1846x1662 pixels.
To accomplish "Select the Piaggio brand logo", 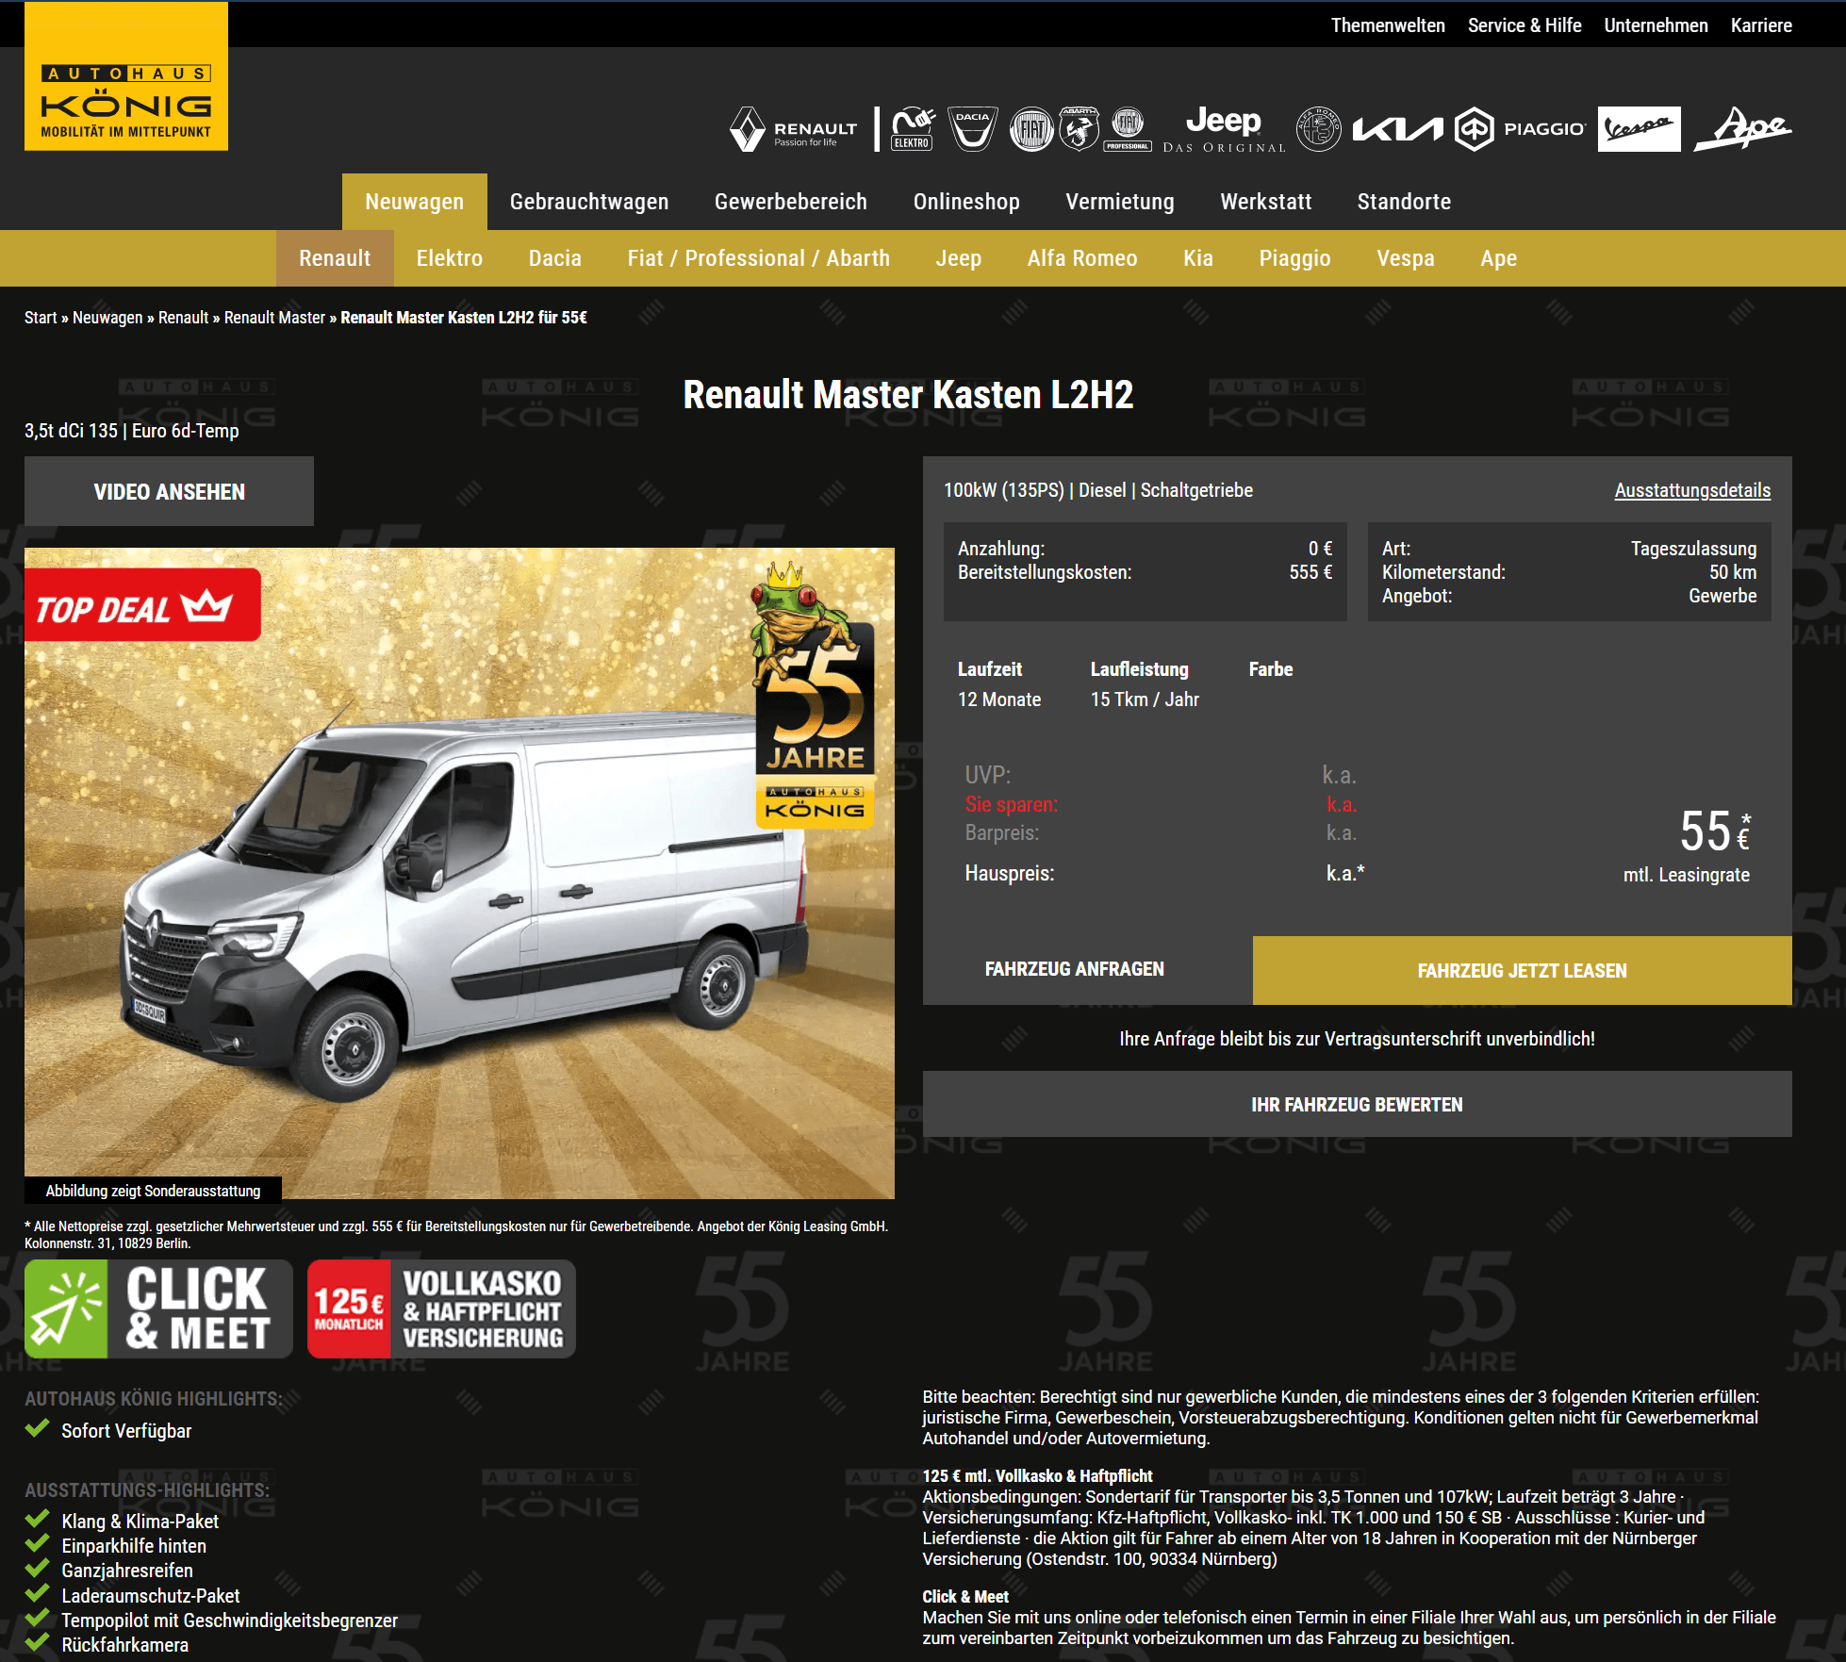I will (x=1520, y=129).
